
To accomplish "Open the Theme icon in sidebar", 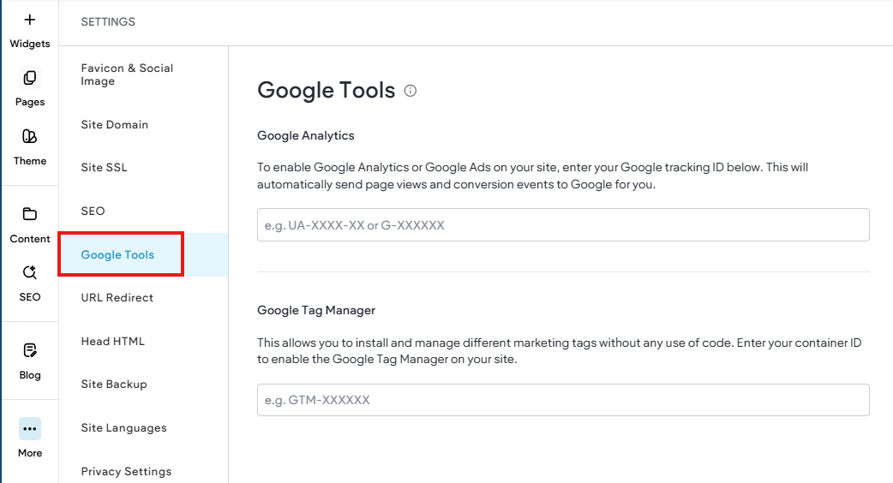I will pyautogui.click(x=30, y=136).
